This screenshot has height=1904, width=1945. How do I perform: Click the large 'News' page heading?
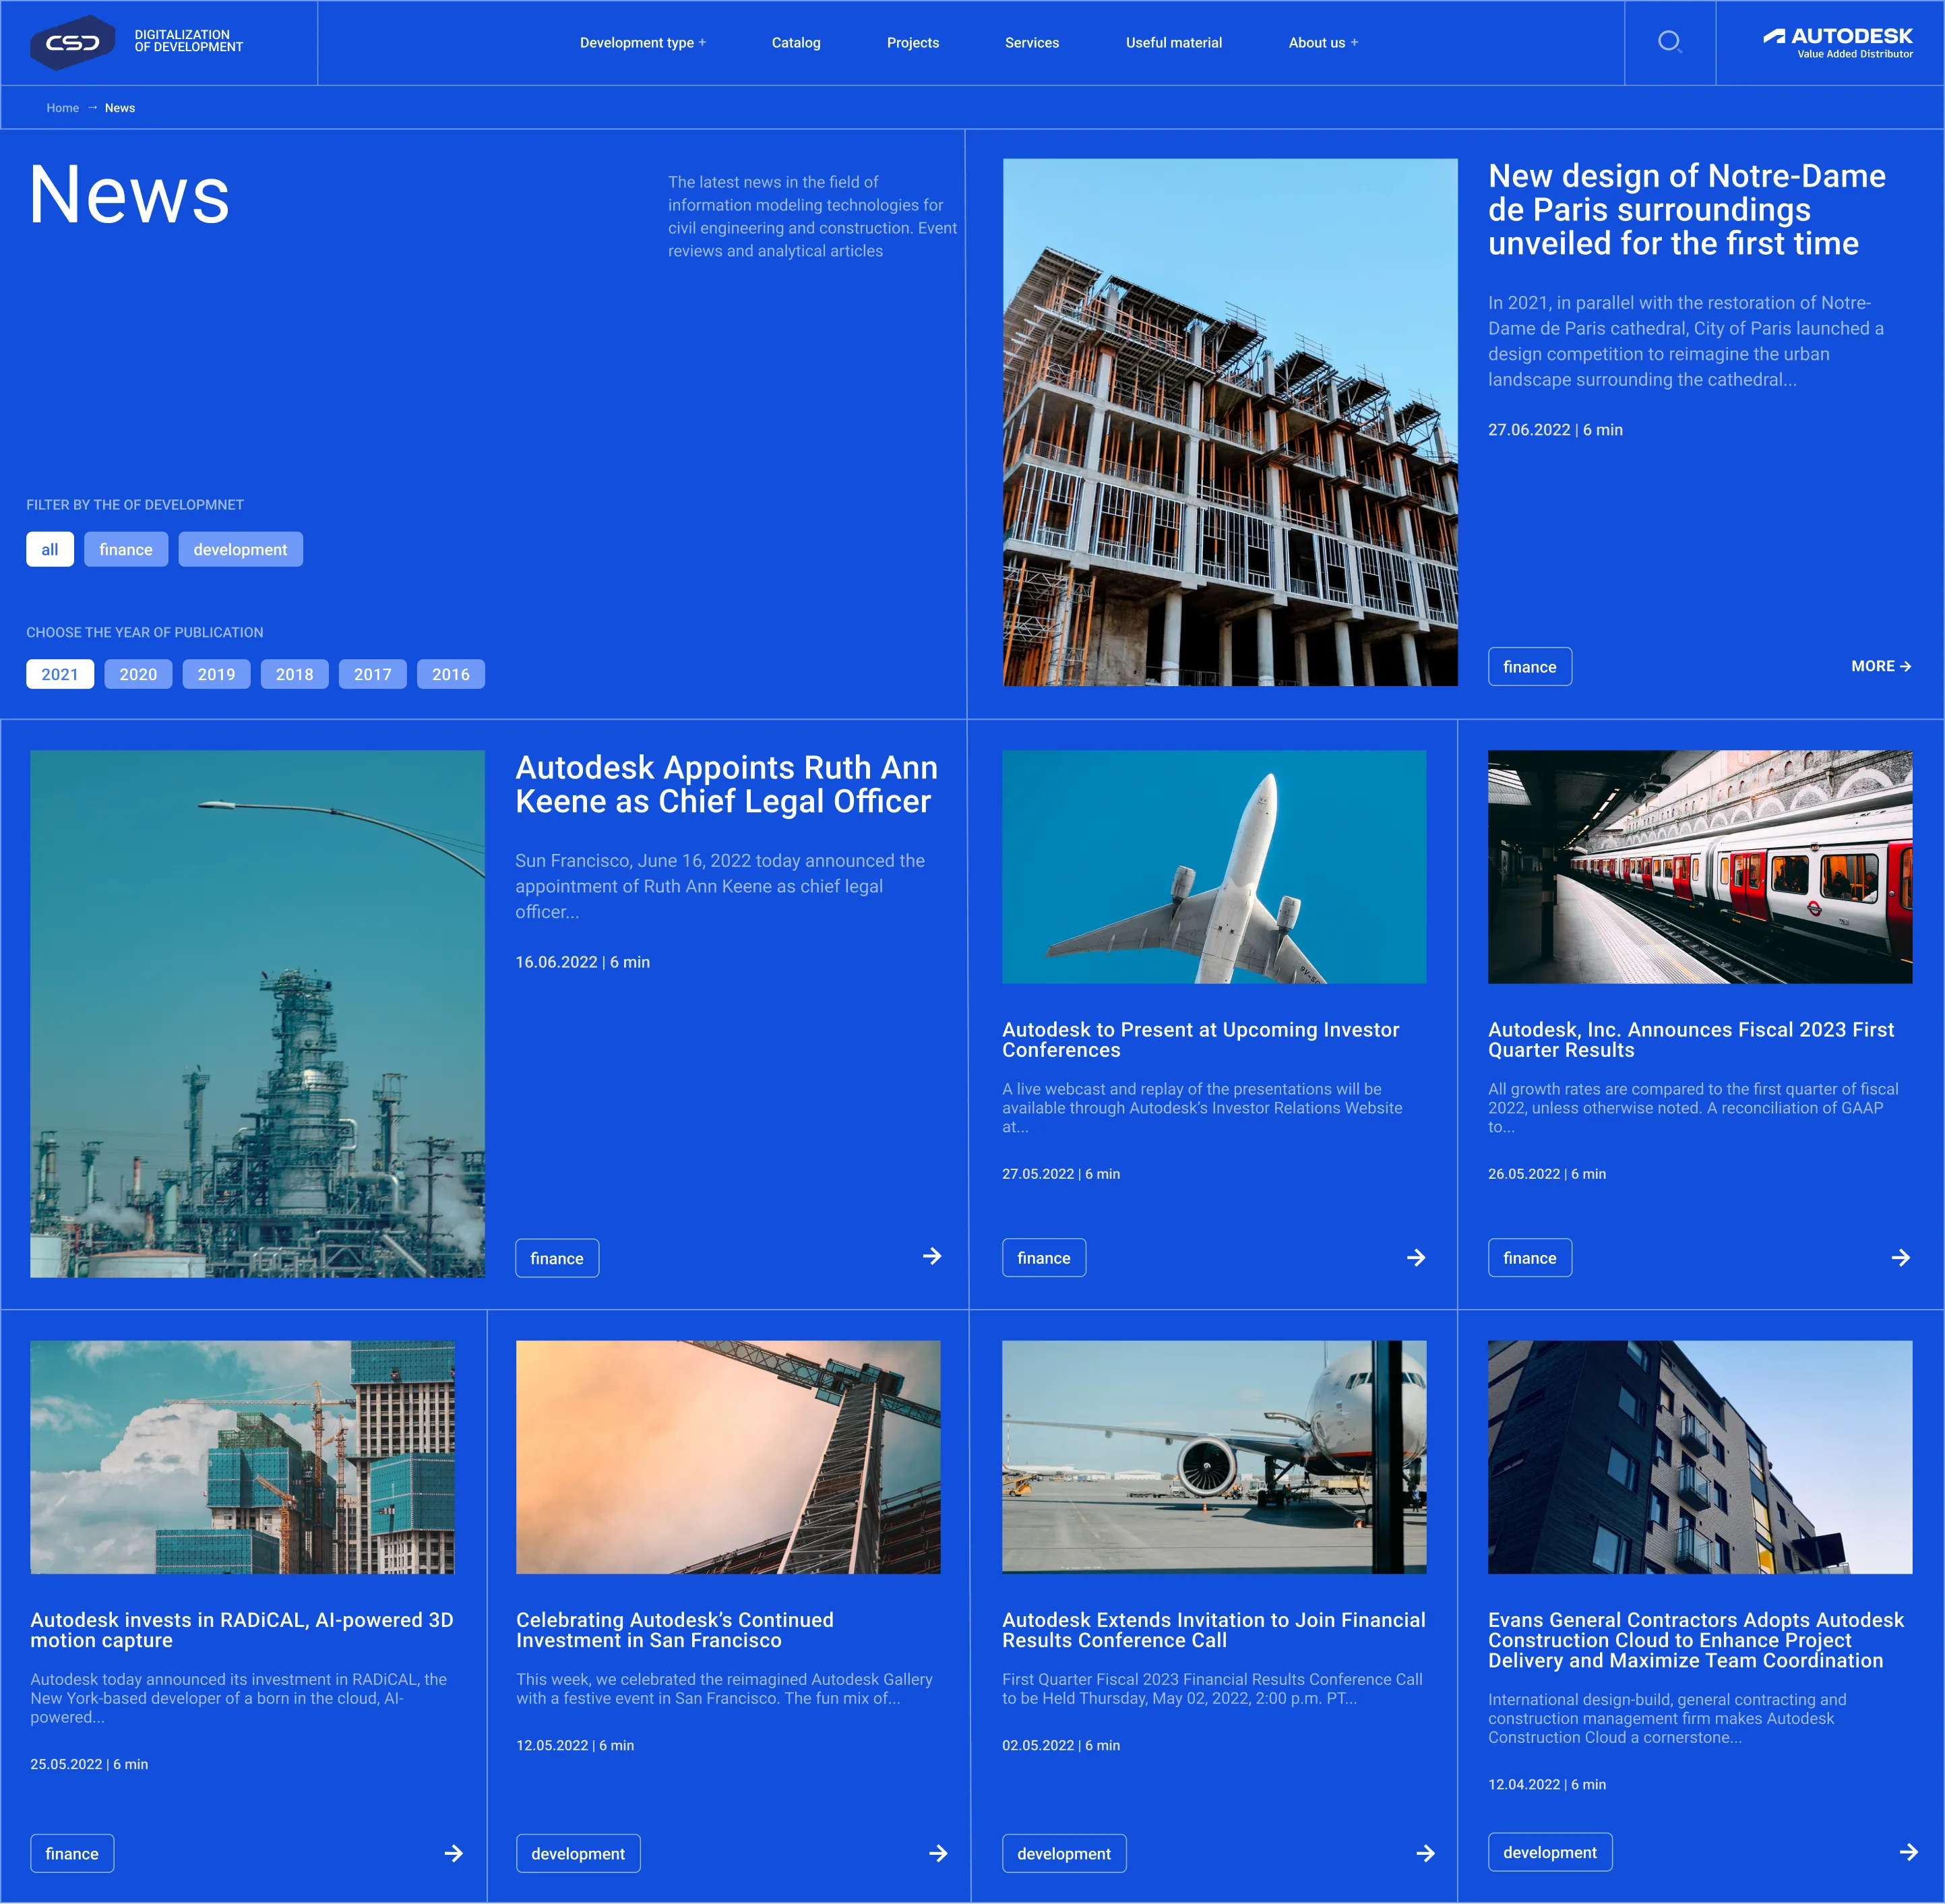tap(129, 194)
